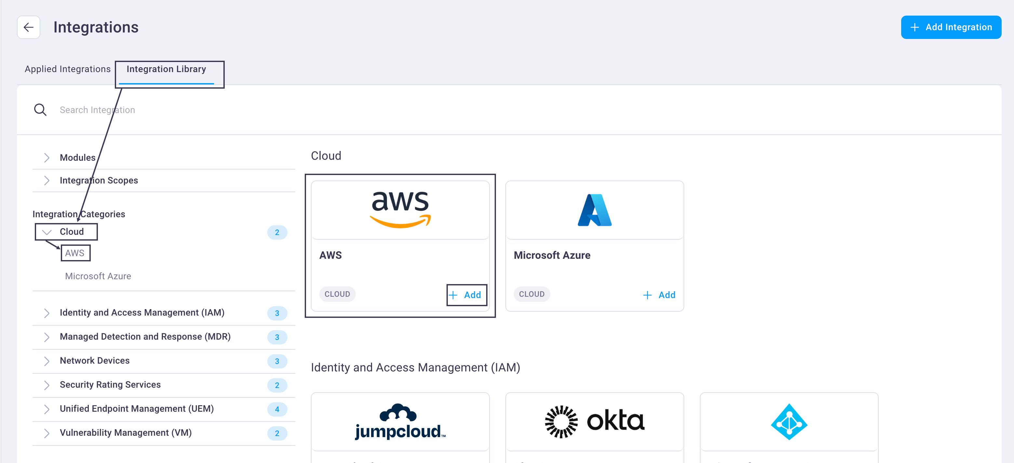Open the Integration Library tab
Screen dimensions: 1014x463
[x=166, y=69]
